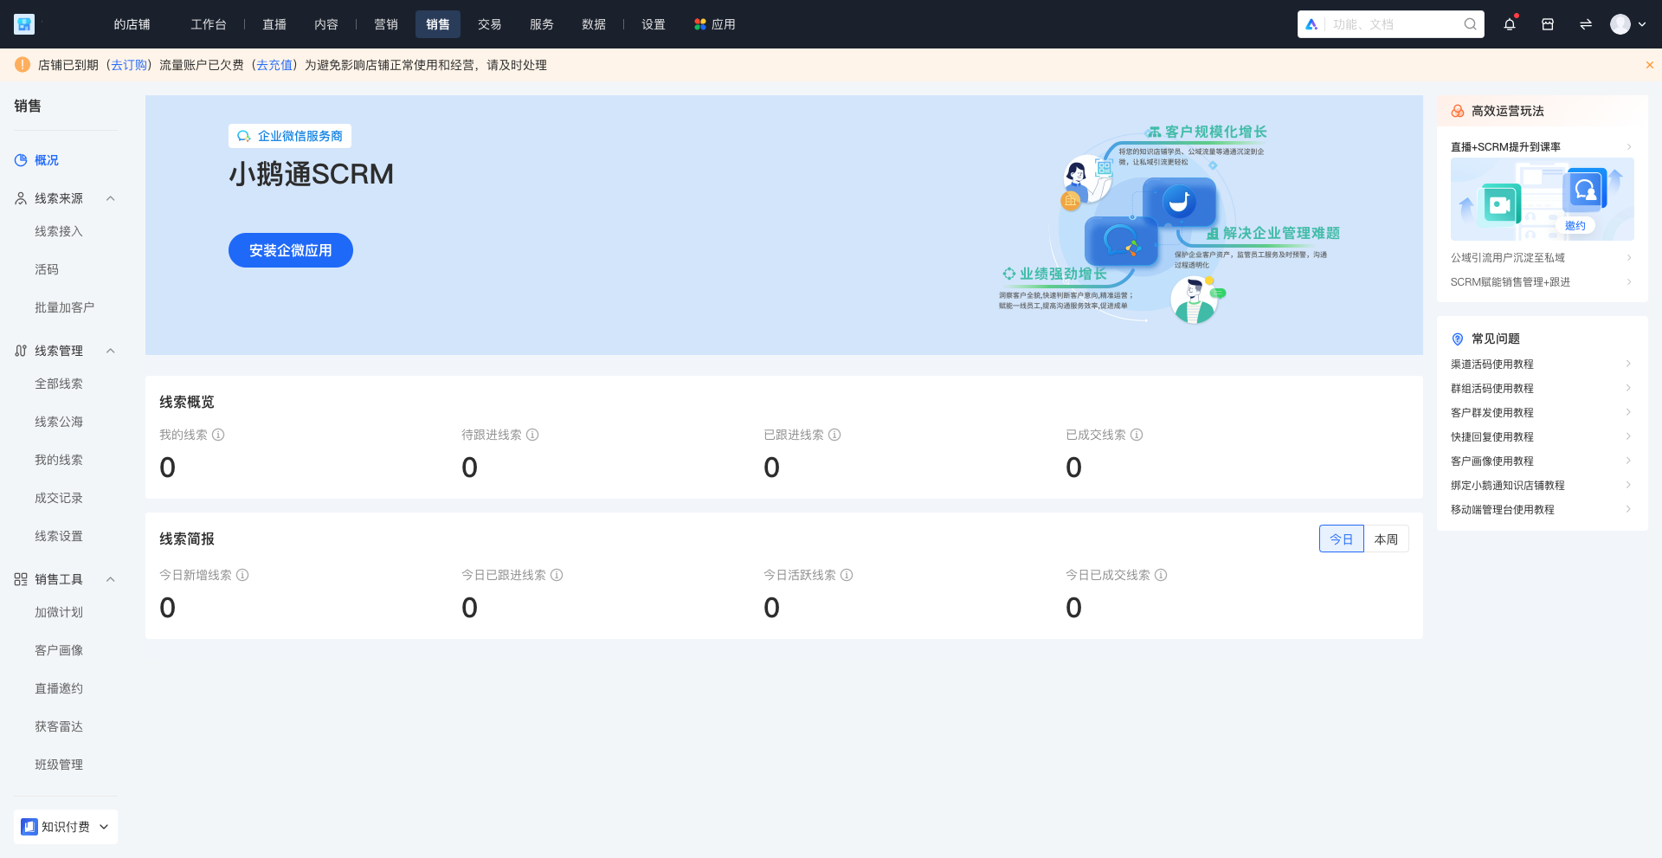Open arrow for 直播+SCRM提升到课率
The image size is (1662, 858).
(x=1628, y=146)
